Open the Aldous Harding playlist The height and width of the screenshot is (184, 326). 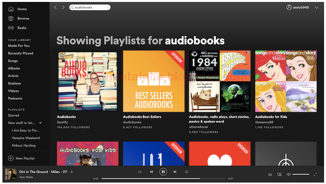[x=24, y=145]
